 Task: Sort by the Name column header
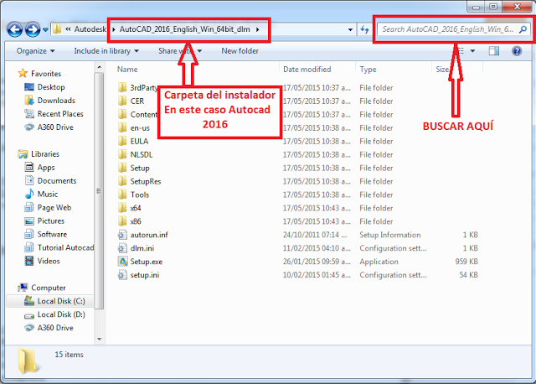click(x=127, y=70)
